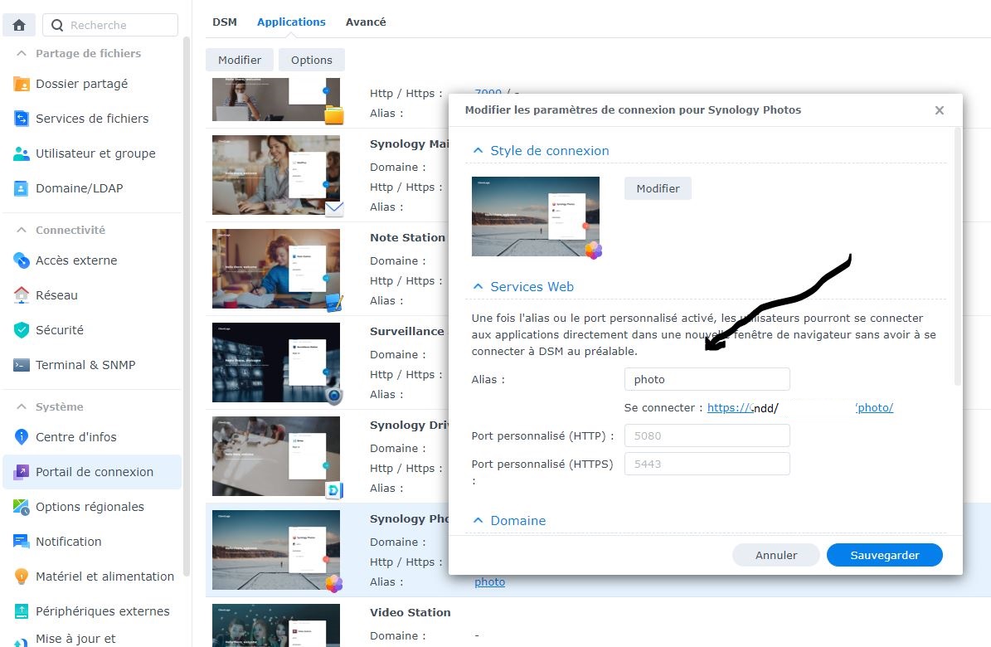Viewport: 991px width, 647px height.
Task: Open Matériel et alimentation bulb icon
Action: pyautogui.click(x=22, y=576)
